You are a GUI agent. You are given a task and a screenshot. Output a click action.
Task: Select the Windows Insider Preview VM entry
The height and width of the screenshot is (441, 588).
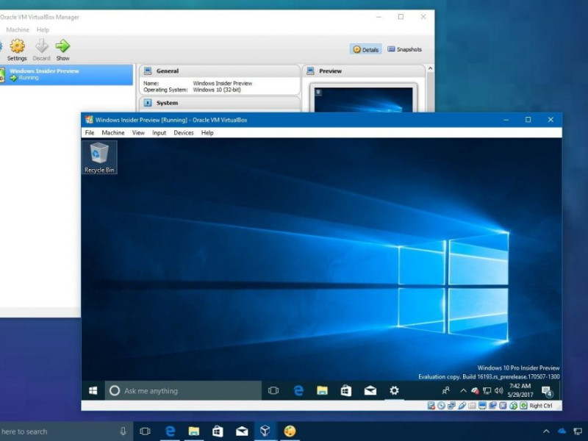(x=65, y=74)
